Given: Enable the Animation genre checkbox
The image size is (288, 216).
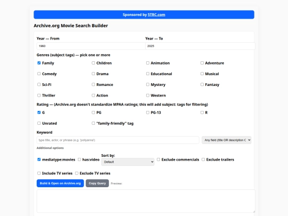Looking at the screenshot, I should coord(148,63).
